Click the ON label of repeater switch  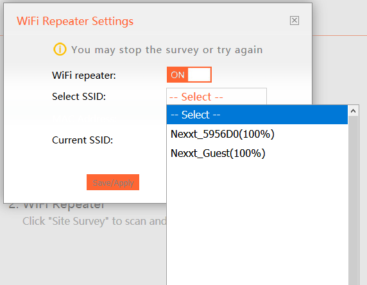(x=178, y=75)
